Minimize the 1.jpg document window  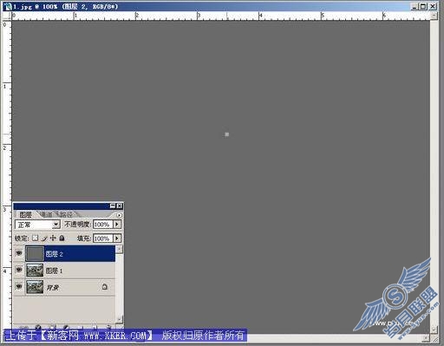(x=415, y=6)
